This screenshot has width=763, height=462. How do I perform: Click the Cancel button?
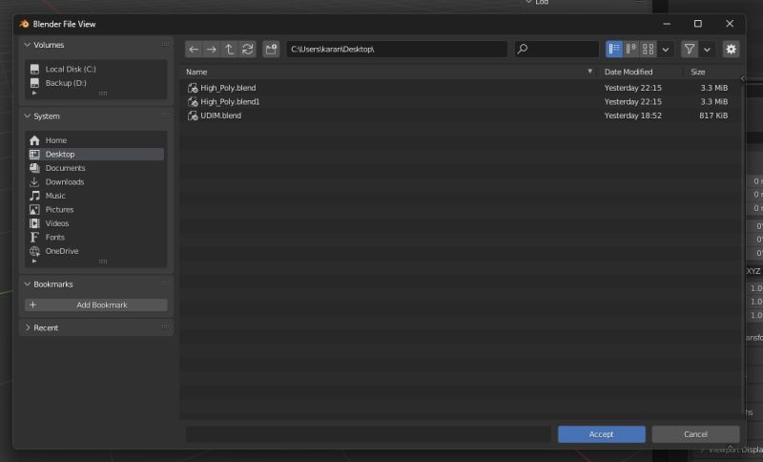[x=695, y=434]
